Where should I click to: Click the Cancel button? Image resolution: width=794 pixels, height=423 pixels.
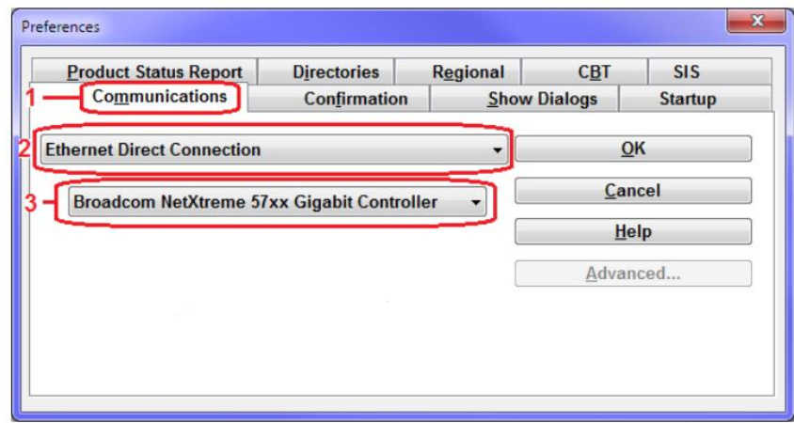pos(633,191)
